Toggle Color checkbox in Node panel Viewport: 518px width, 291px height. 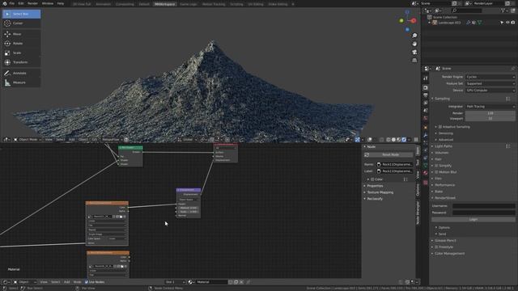(x=372, y=179)
